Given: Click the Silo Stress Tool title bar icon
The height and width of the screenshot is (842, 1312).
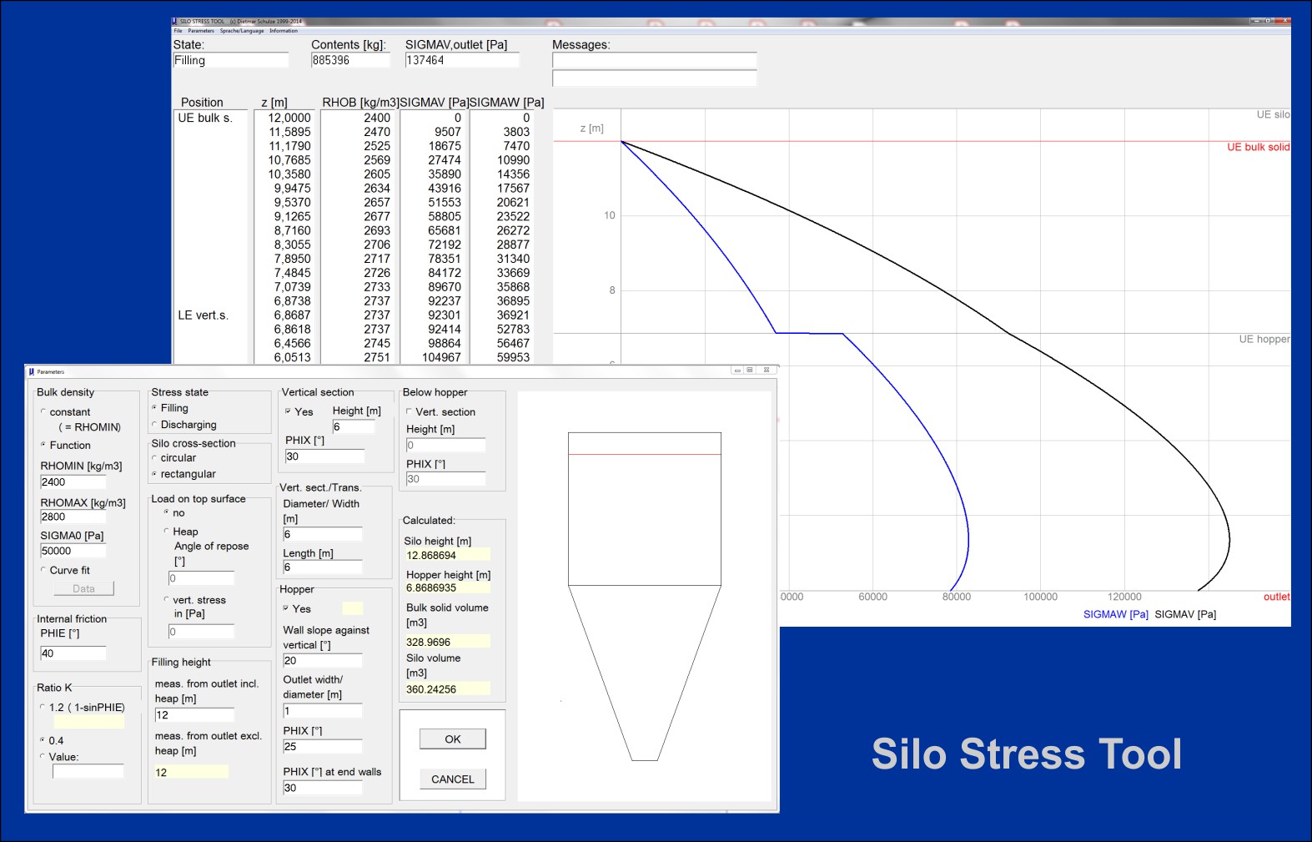Looking at the screenshot, I should click(x=174, y=22).
